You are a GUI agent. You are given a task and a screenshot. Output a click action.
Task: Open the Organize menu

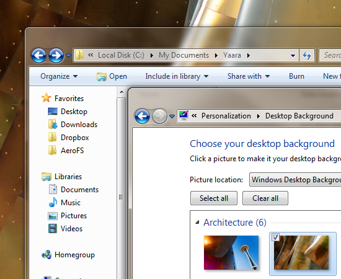pyautogui.click(x=59, y=76)
